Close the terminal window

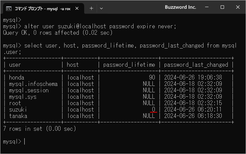tap(238, 7)
